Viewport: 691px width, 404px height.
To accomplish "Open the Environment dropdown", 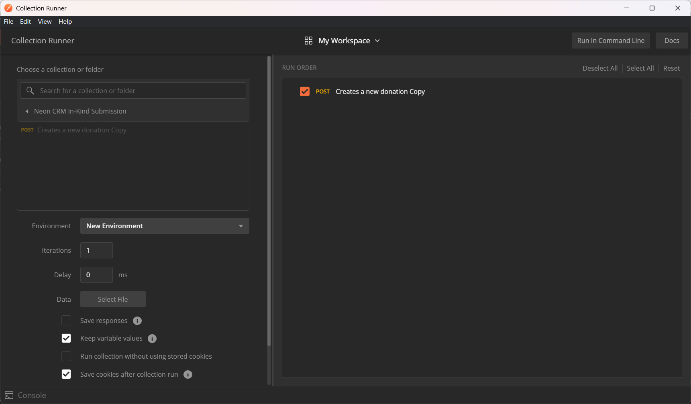I will (x=165, y=226).
